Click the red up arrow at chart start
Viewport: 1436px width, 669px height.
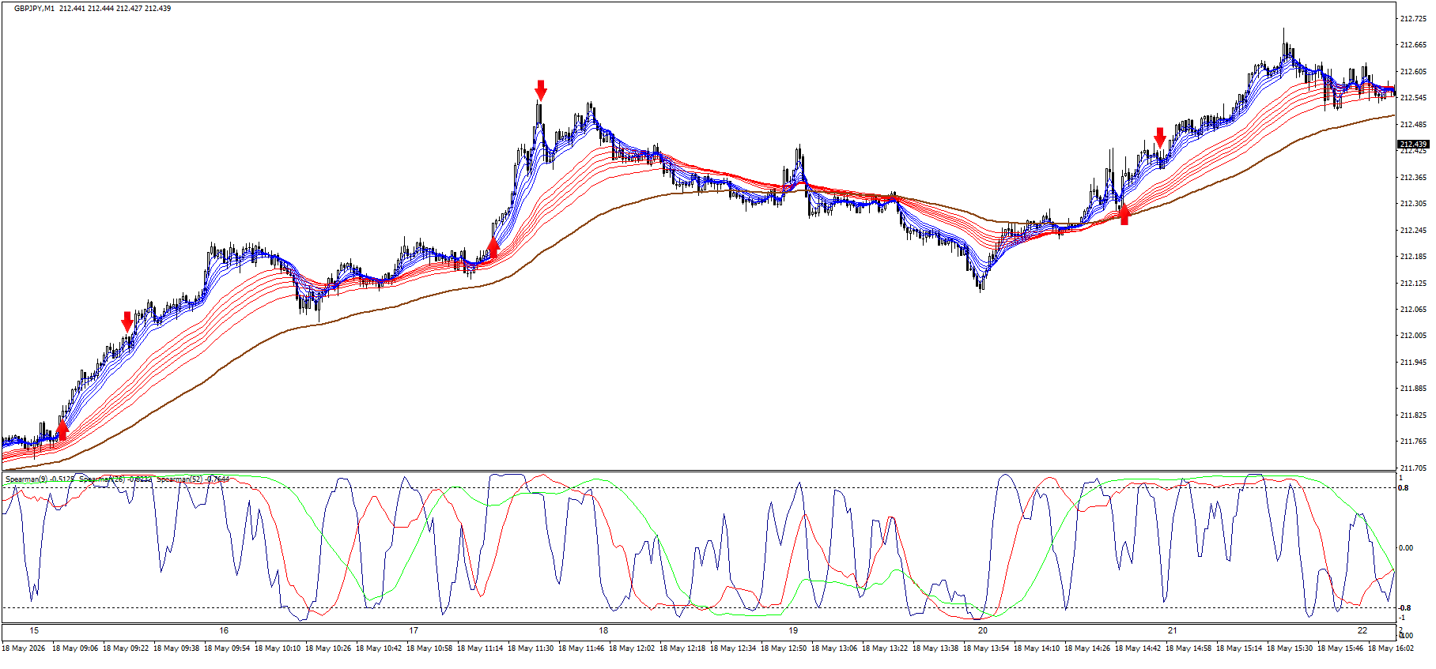tap(62, 430)
